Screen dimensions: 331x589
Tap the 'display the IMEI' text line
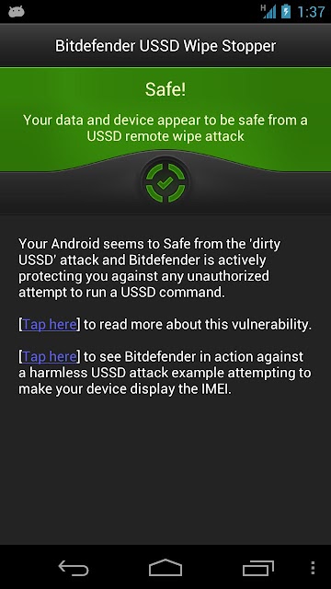click(125, 388)
